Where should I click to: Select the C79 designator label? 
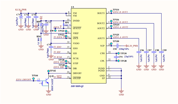tap(49, 45)
